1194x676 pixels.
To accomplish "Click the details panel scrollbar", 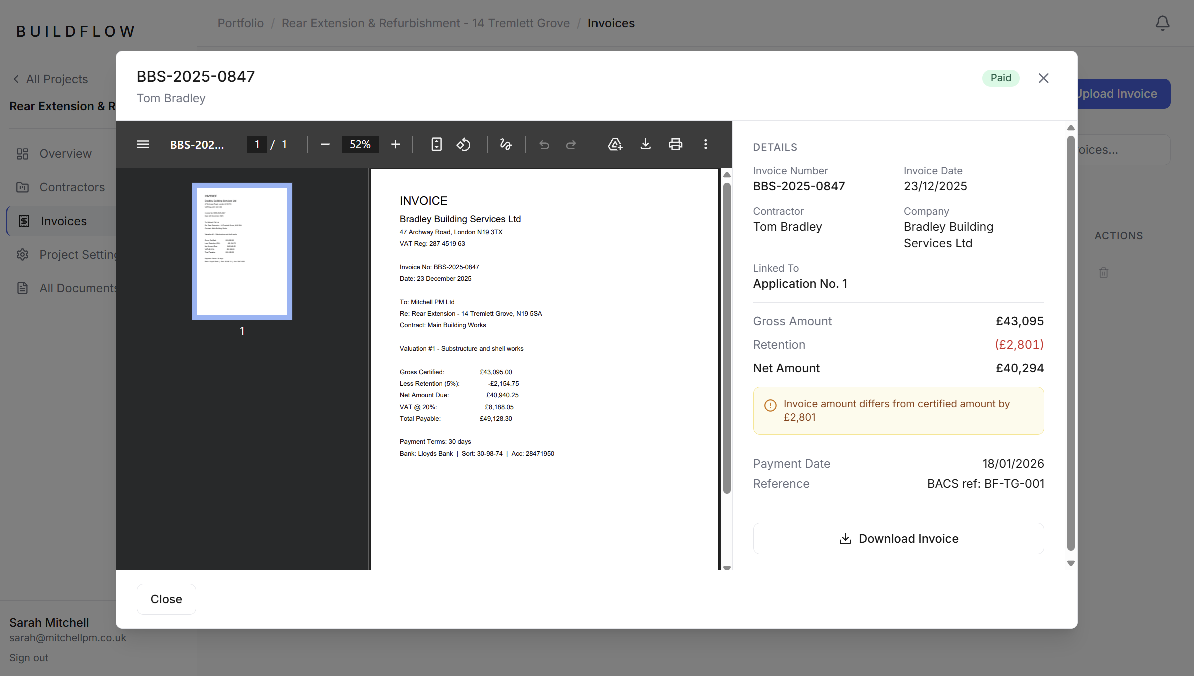I will click(1071, 343).
